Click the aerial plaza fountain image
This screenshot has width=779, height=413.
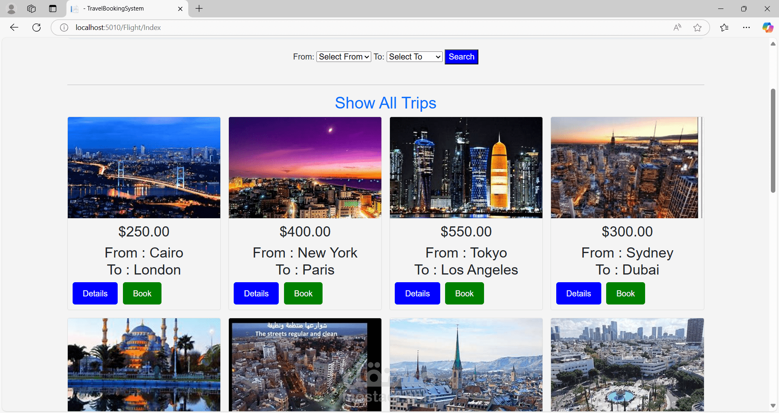[627, 364]
